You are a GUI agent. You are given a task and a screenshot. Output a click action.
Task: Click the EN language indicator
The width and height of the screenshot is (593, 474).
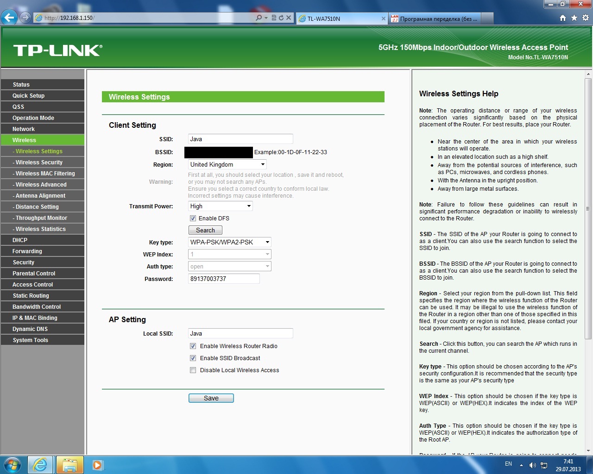(x=508, y=464)
